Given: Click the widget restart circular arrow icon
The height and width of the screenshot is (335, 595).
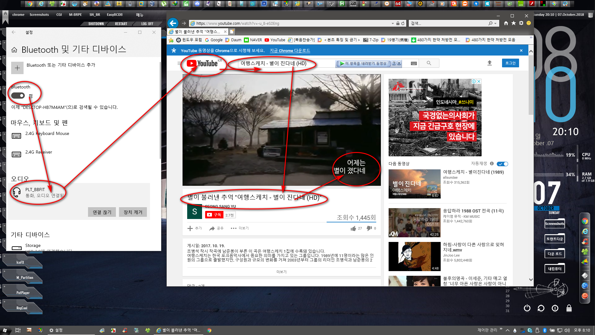Looking at the screenshot, I should pyautogui.click(x=541, y=308).
